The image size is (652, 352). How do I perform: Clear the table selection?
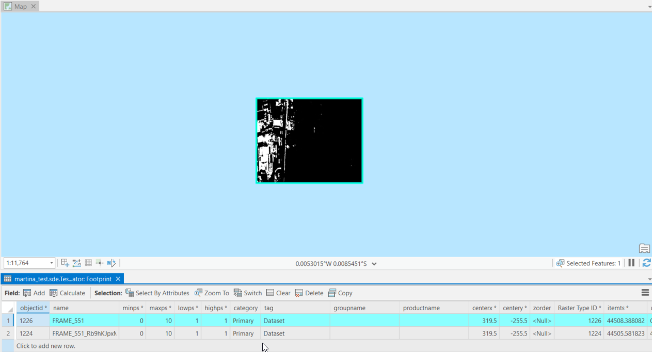point(278,293)
